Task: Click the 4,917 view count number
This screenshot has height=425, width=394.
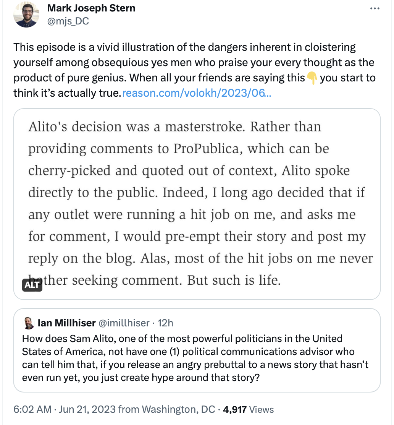Action: click(235, 409)
